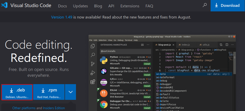Click the Eric Amodio publisher name
Image resolution: width=245 pixels, height=111 pixels.
point(117,75)
